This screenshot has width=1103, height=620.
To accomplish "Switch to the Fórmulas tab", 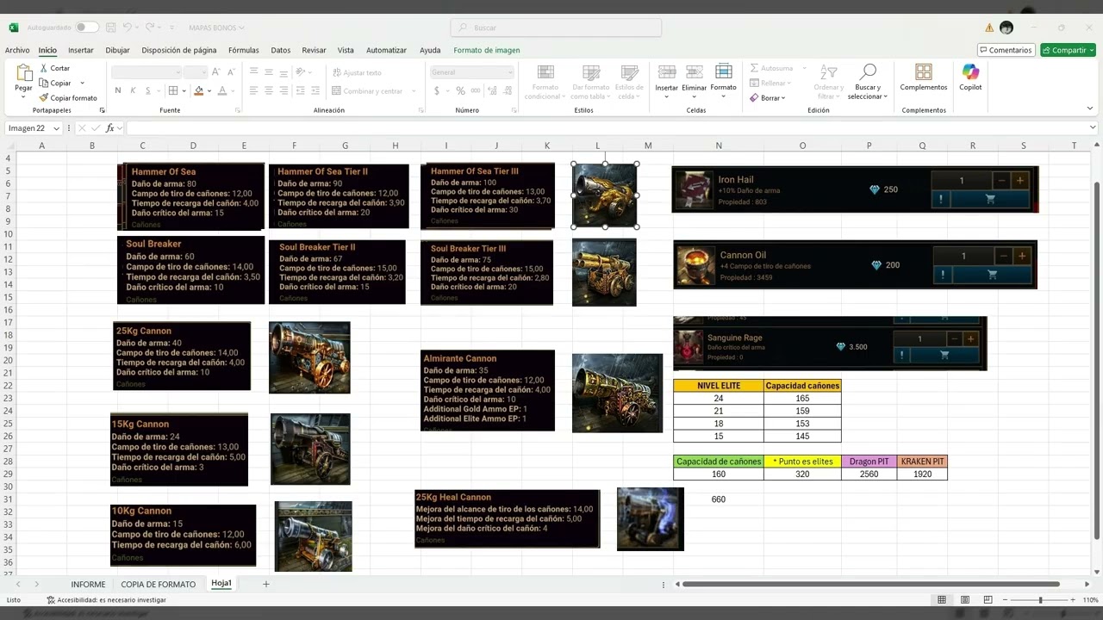I will (244, 50).
